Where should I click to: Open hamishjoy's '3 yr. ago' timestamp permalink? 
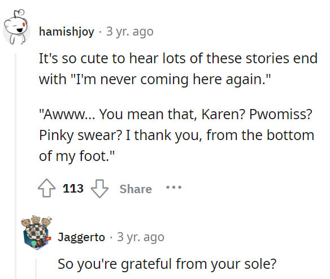(130, 32)
